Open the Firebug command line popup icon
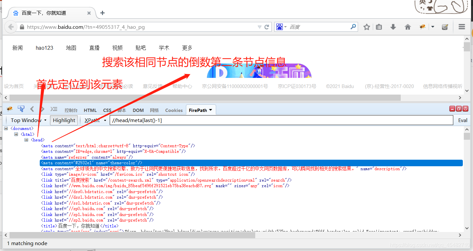This screenshot has width=473, height=251. [54, 109]
